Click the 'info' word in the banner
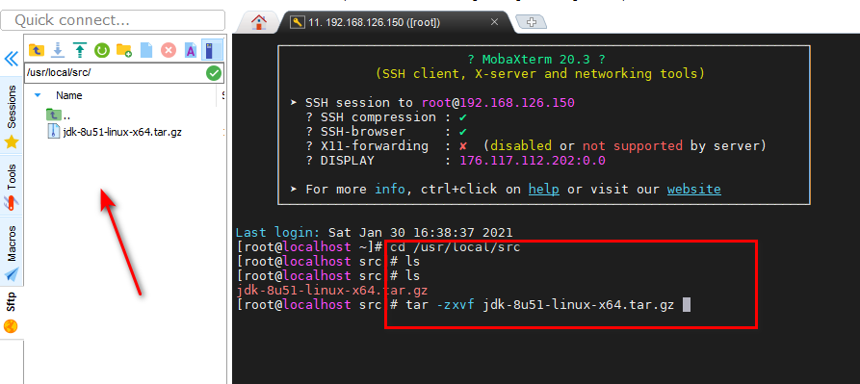 click(389, 189)
